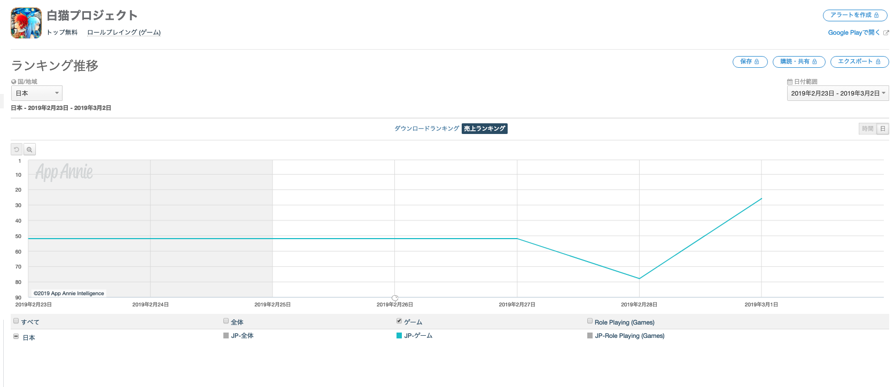Click the JP-Role Playing (Games) legend label
The width and height of the screenshot is (894, 387).
point(630,336)
